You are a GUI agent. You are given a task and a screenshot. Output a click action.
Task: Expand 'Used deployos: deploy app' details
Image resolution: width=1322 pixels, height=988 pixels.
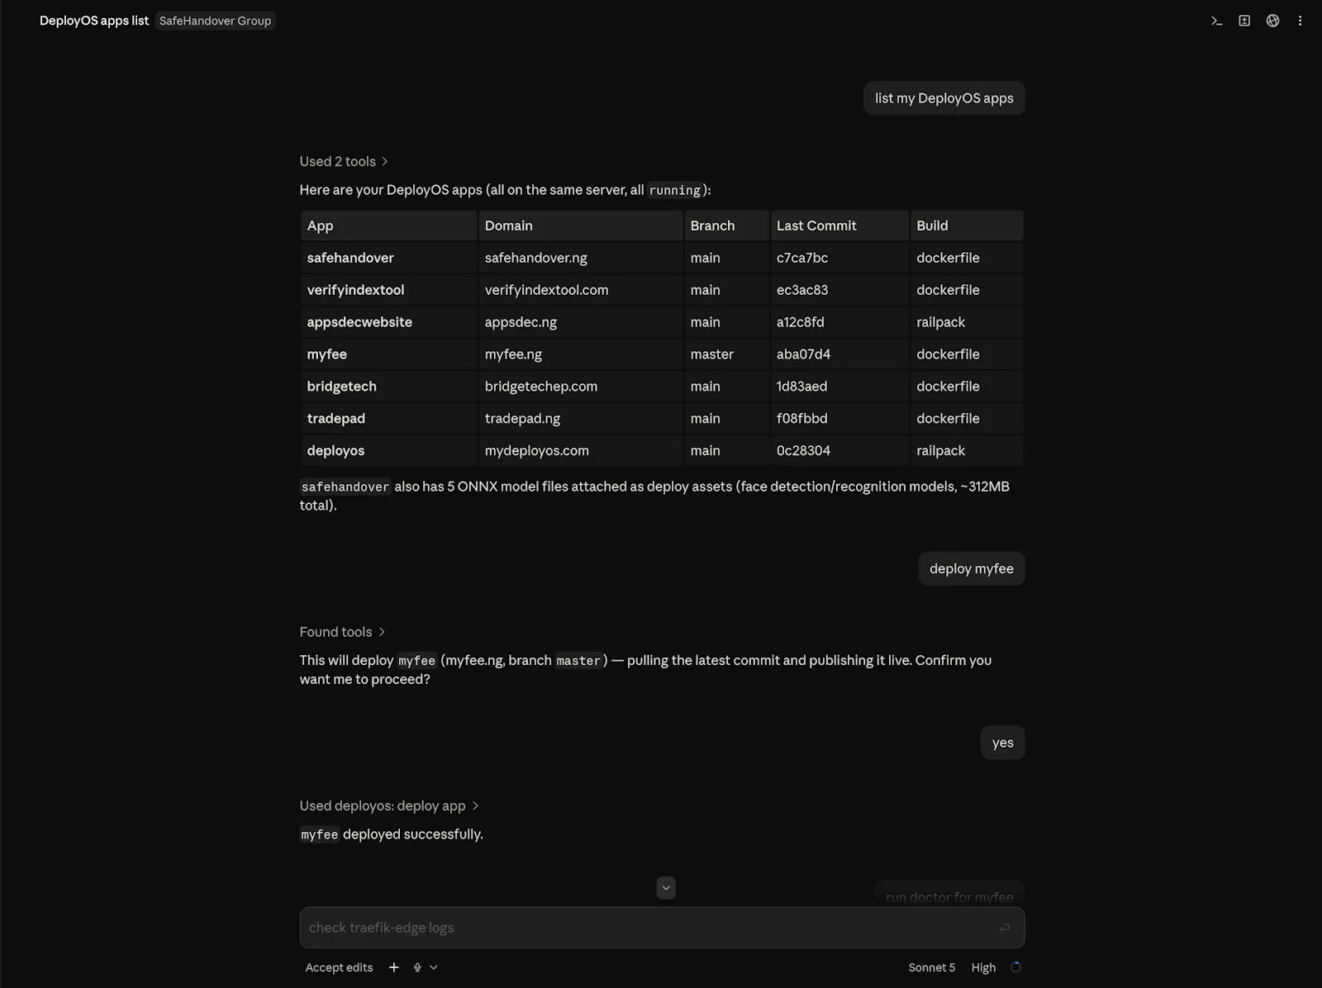point(389,805)
